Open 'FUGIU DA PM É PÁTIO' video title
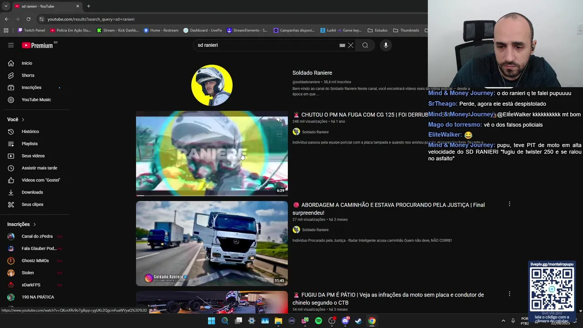The height and width of the screenshot is (328, 583). coord(388,298)
